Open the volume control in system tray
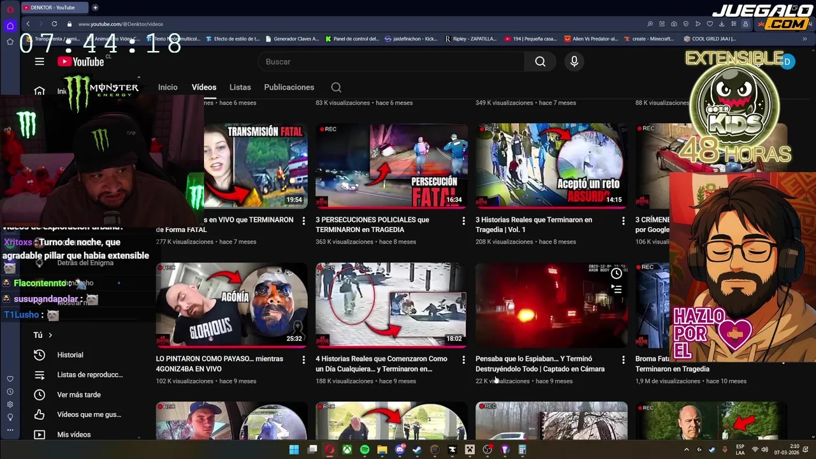The width and height of the screenshot is (816, 459). click(x=765, y=449)
